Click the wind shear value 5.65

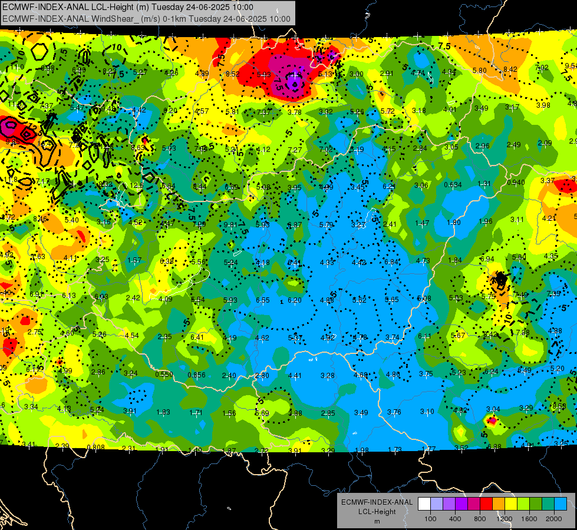tap(391, 300)
